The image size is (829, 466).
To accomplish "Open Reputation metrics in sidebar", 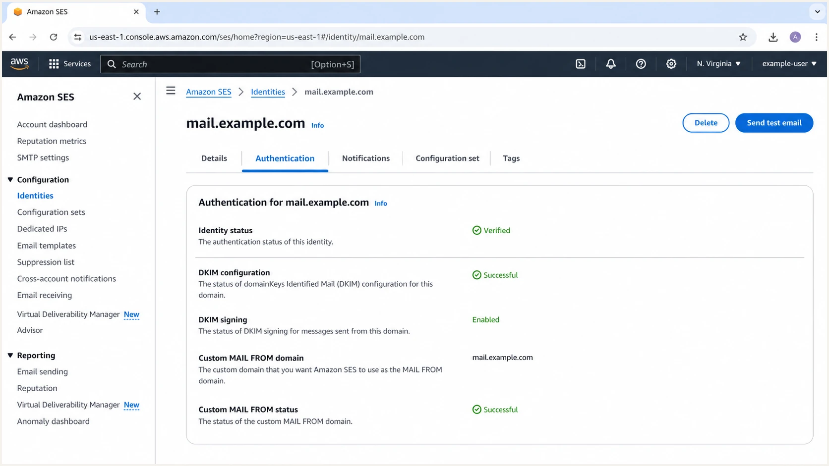I will (52, 141).
